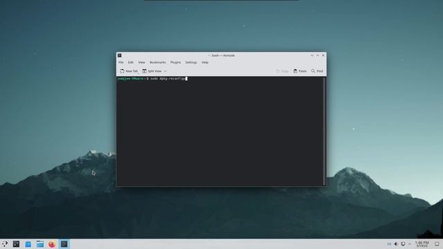Launch Discover from the taskbar
This screenshot has width=443, height=249.
point(28,244)
